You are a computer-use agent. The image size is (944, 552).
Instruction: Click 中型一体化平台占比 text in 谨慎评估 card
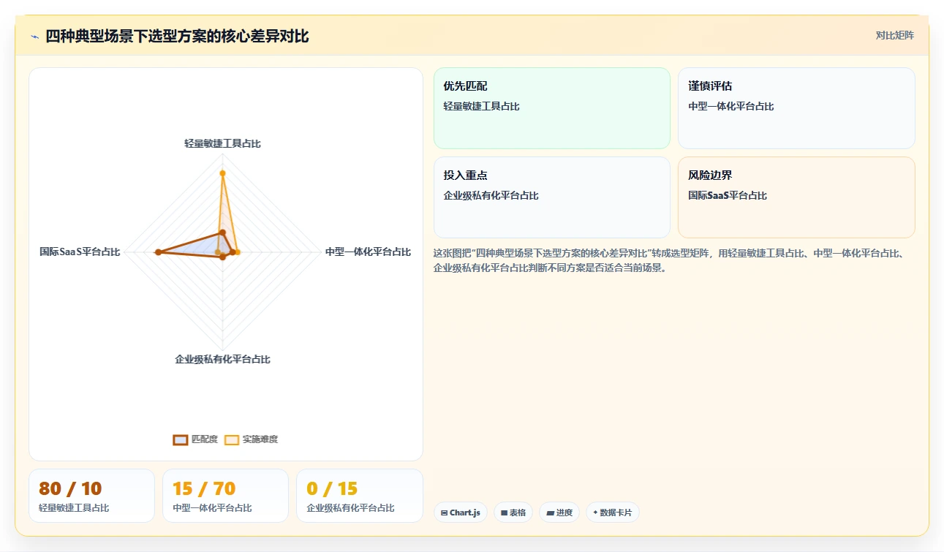(730, 106)
